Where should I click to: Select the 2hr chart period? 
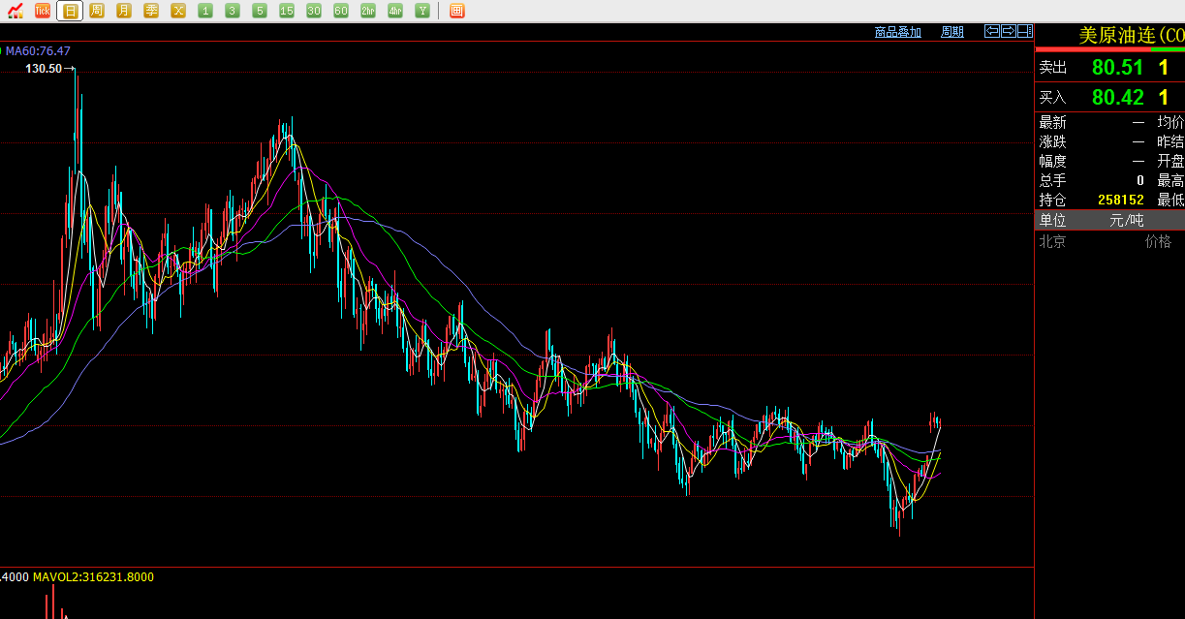point(368,11)
